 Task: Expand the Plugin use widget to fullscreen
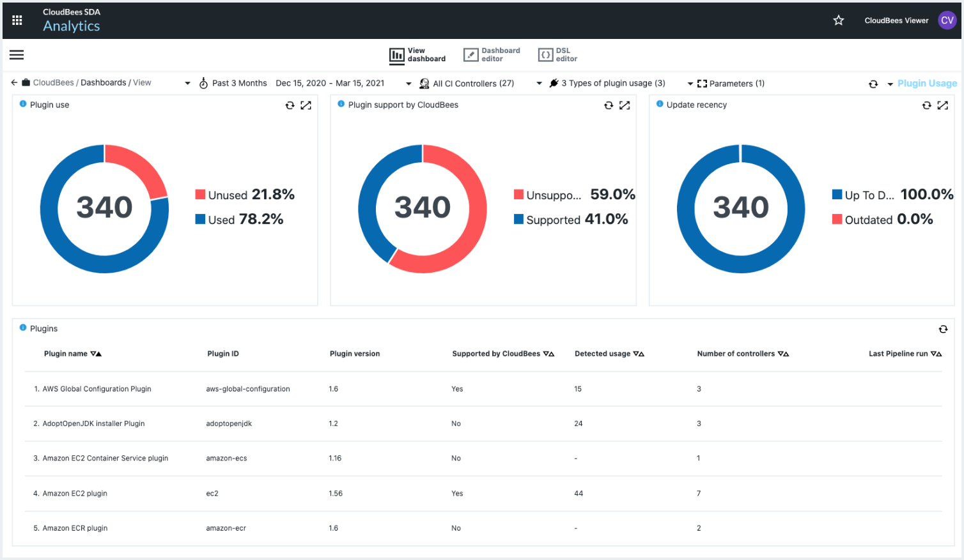coord(306,105)
